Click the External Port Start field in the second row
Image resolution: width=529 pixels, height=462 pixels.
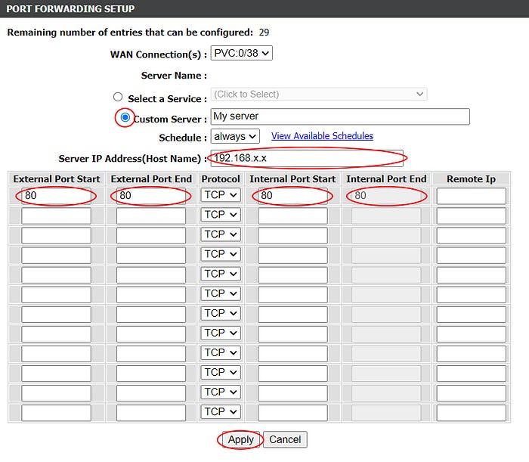click(x=56, y=216)
